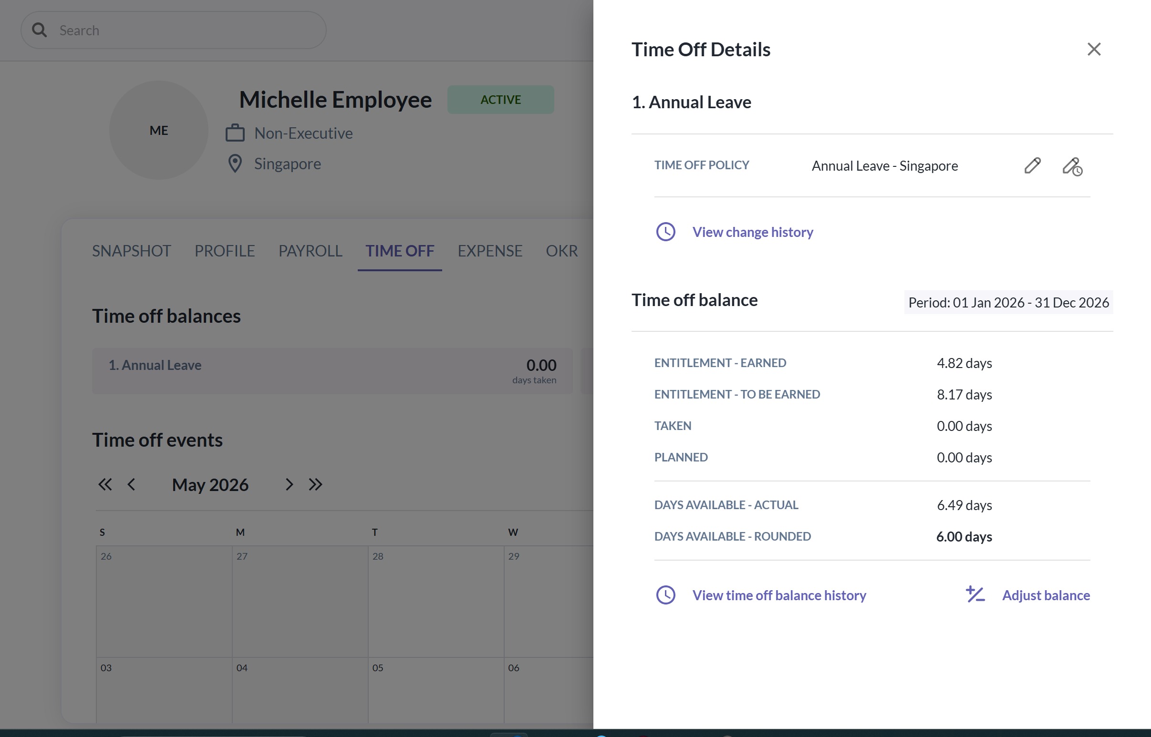Click the clock icon beside balance history link
1151x737 pixels.
click(665, 595)
